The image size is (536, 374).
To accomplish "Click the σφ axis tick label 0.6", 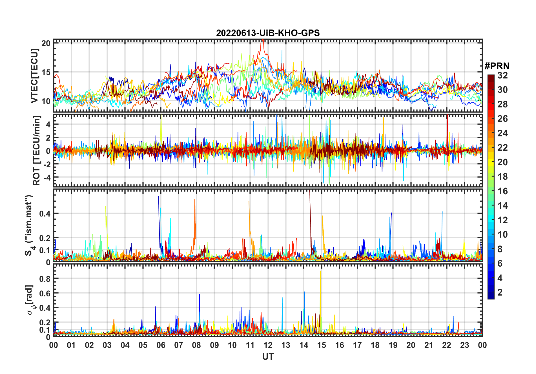I will click(x=45, y=293).
